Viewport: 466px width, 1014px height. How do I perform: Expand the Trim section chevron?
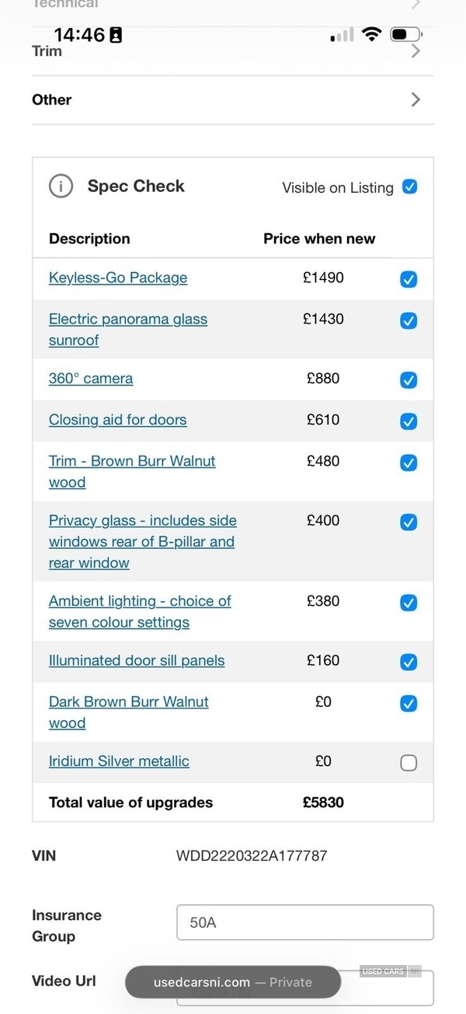point(416,51)
